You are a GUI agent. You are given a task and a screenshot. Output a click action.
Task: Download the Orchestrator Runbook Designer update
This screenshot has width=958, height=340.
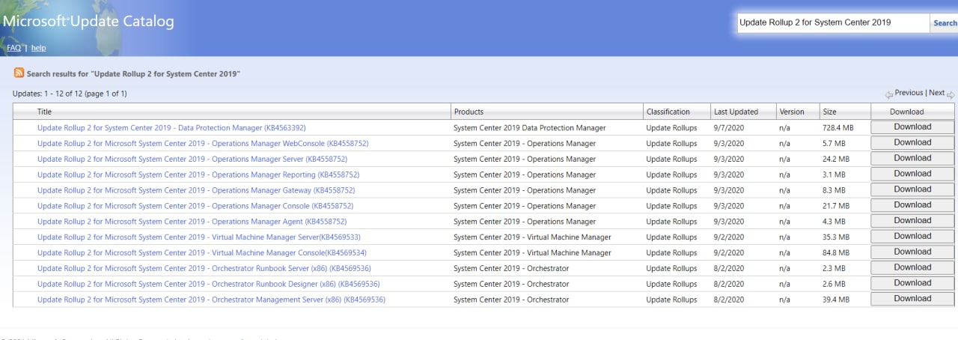[x=912, y=283]
